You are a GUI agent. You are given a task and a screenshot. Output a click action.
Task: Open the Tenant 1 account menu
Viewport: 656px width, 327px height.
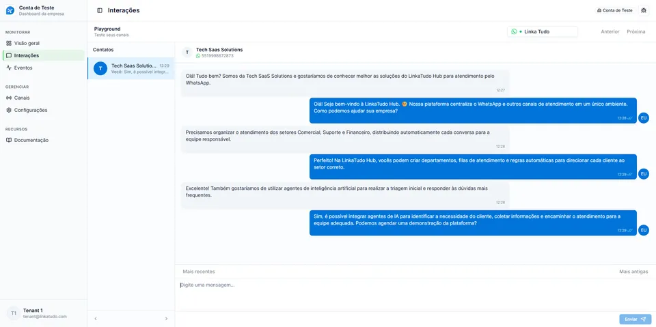[x=44, y=313]
